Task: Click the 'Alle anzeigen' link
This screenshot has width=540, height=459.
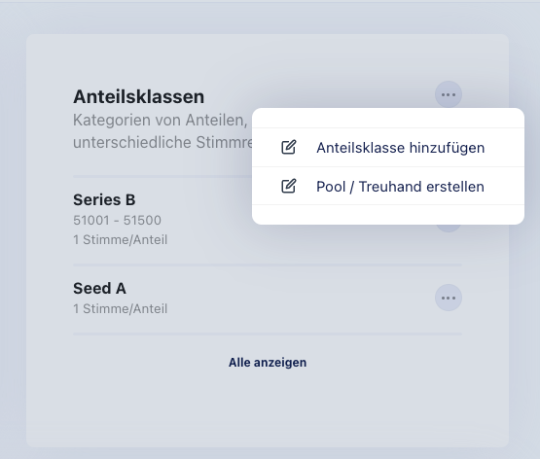Action: [x=268, y=363]
